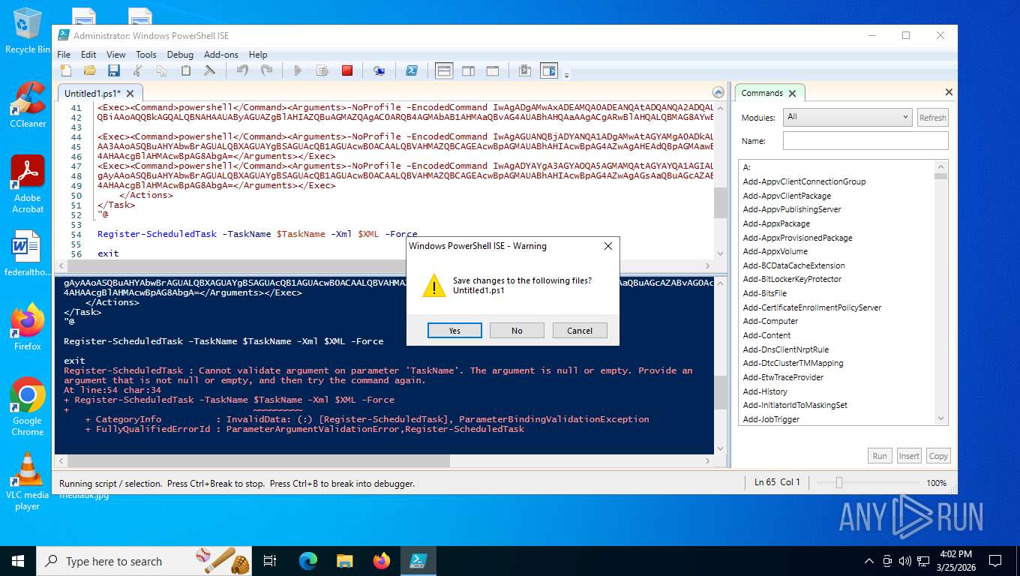Open toolbar overflow options arrow

566,75
